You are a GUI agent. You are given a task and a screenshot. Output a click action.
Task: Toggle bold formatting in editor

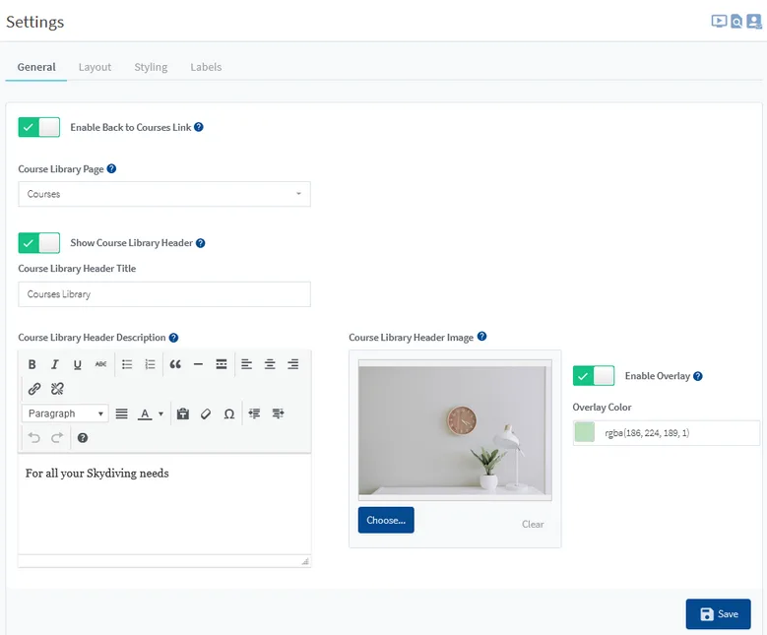32,364
